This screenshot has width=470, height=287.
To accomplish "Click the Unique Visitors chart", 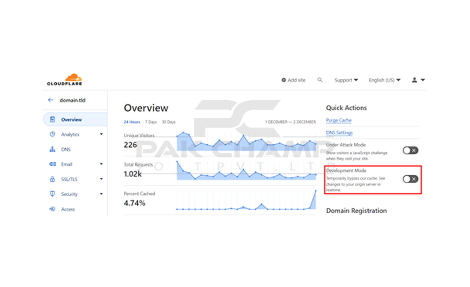I will (x=246, y=142).
